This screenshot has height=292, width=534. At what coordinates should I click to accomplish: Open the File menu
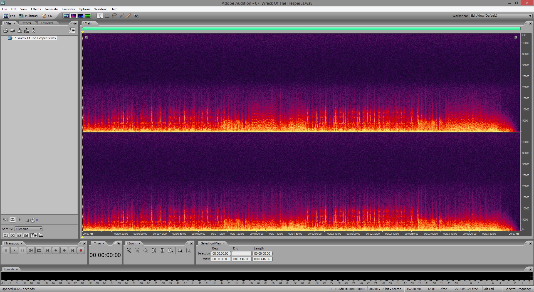coord(4,9)
